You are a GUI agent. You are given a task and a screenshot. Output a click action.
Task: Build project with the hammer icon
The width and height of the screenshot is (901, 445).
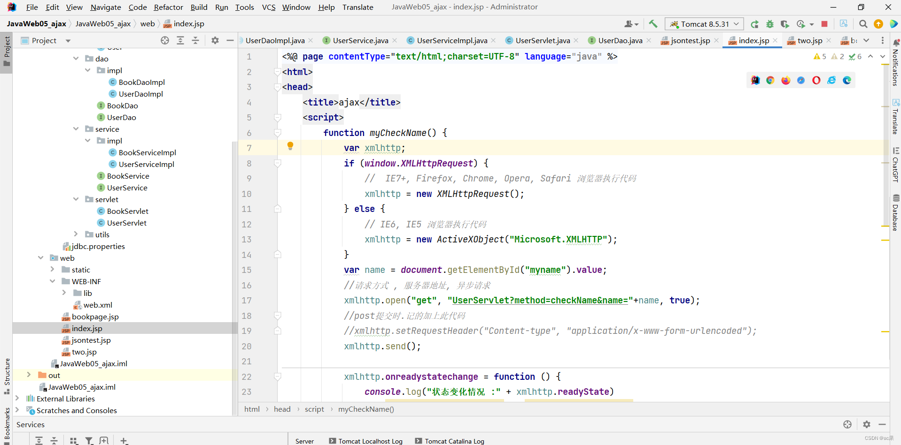point(653,24)
